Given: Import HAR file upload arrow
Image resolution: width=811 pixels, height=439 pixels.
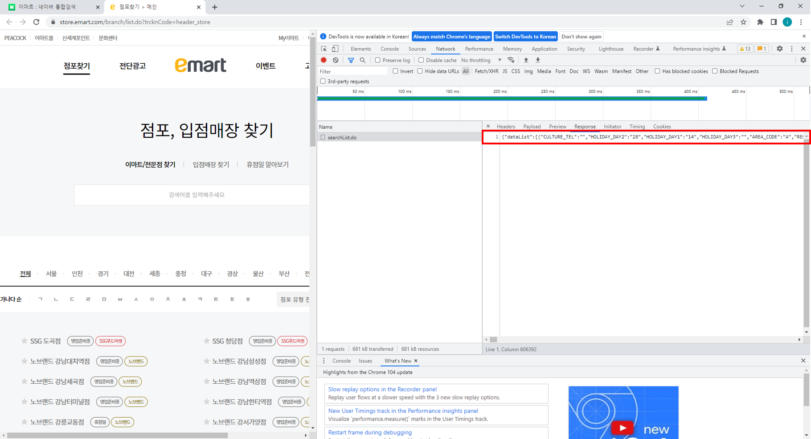Looking at the screenshot, I should 526,60.
